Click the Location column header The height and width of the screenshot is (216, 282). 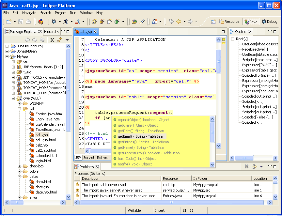(262, 178)
